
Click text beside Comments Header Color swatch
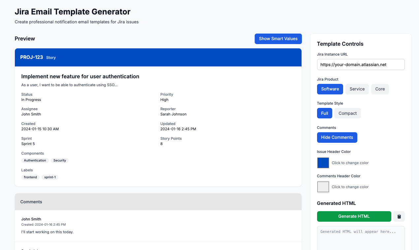[350, 187]
